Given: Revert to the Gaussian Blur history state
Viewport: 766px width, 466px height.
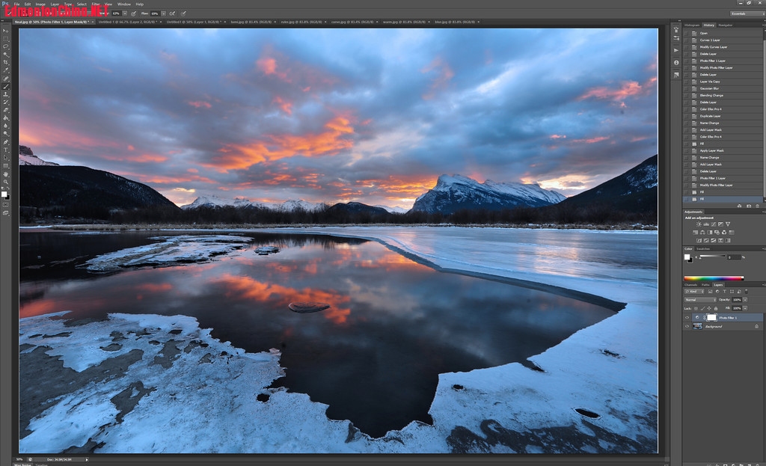Looking at the screenshot, I should (x=710, y=88).
